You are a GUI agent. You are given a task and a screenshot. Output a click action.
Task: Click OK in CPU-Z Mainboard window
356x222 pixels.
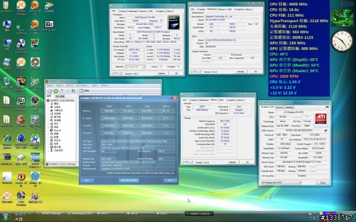[256, 72]
